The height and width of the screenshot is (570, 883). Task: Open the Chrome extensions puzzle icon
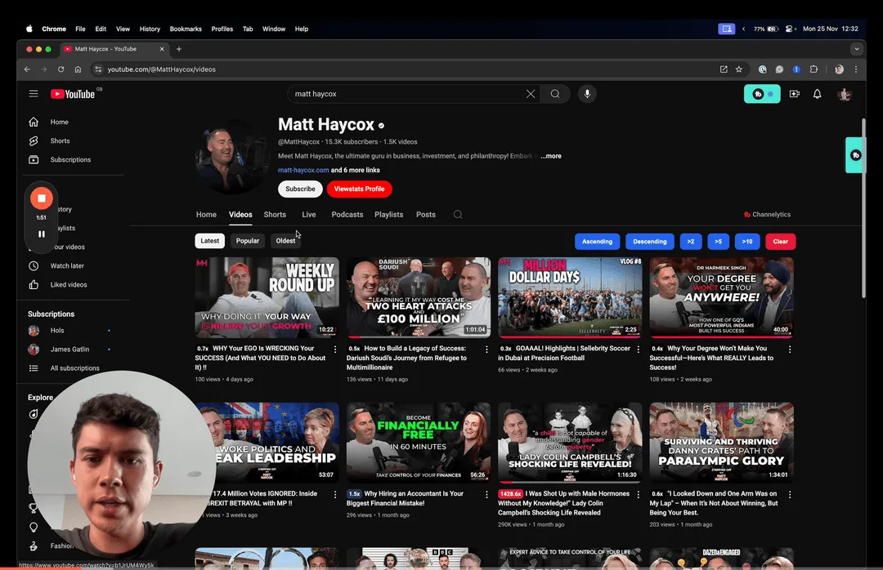click(x=814, y=69)
